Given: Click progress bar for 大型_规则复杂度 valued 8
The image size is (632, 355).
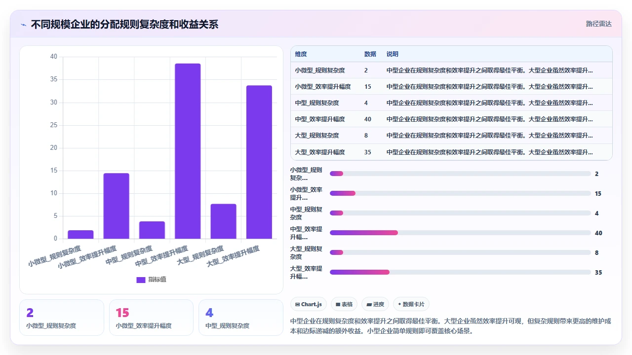Looking at the screenshot, I should click(x=460, y=252).
